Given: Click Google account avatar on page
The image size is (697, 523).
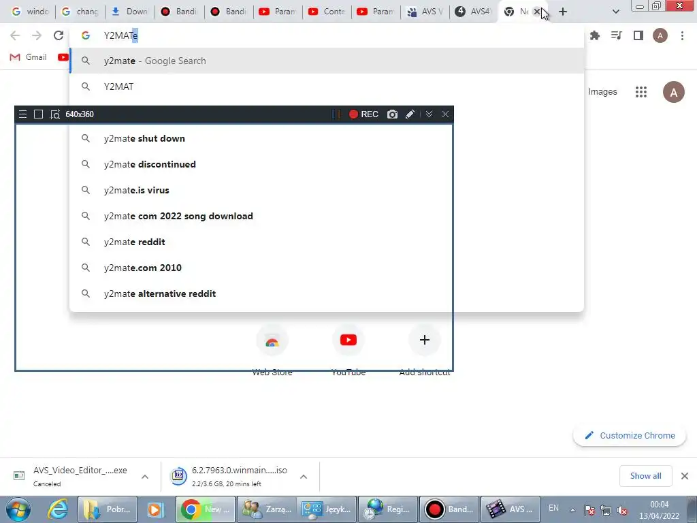Looking at the screenshot, I should (x=674, y=92).
